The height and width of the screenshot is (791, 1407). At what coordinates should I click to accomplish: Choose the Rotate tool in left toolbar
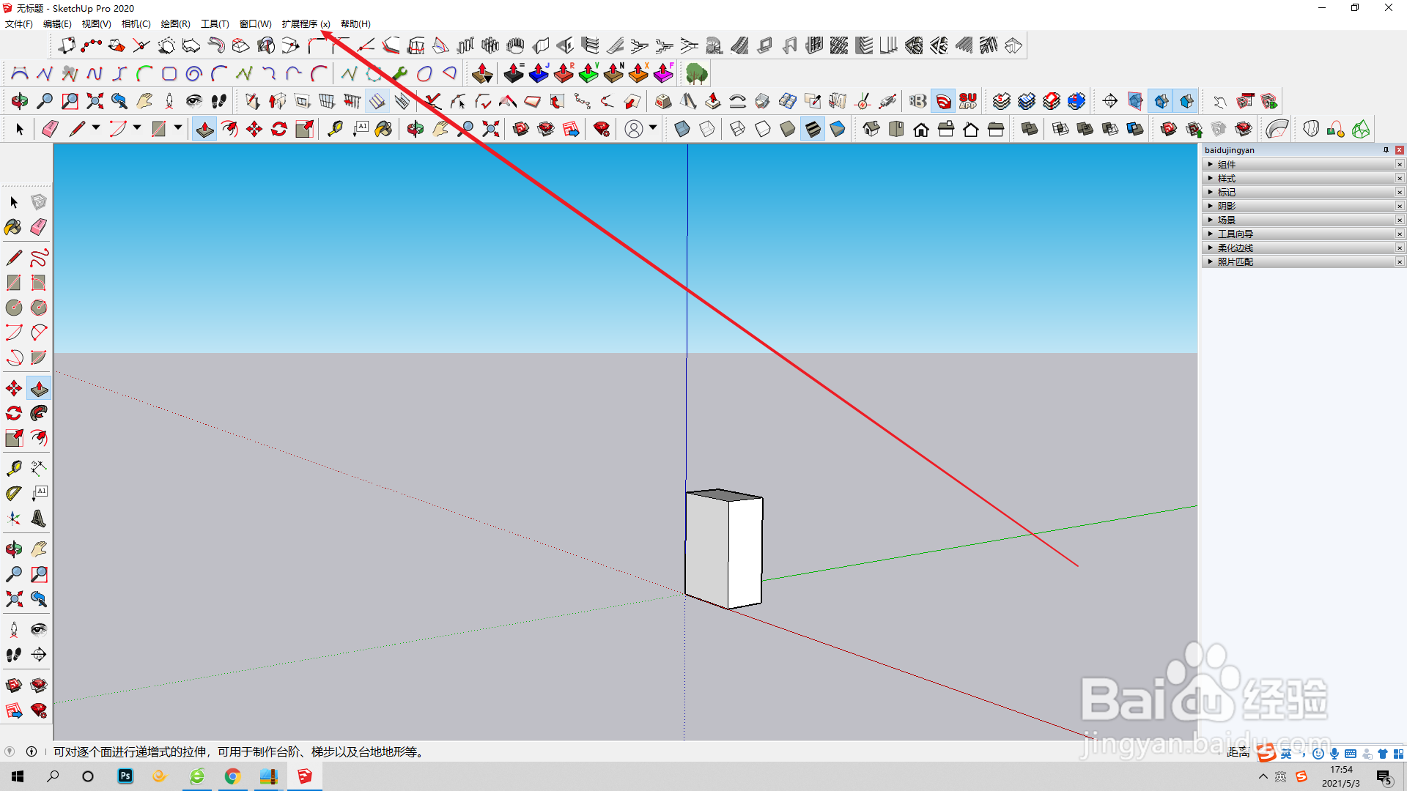click(x=13, y=413)
